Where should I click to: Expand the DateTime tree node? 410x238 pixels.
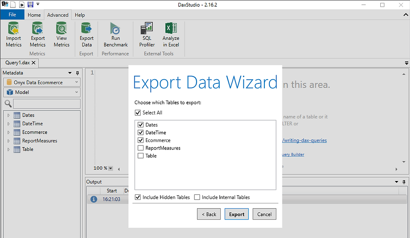[x=8, y=124]
